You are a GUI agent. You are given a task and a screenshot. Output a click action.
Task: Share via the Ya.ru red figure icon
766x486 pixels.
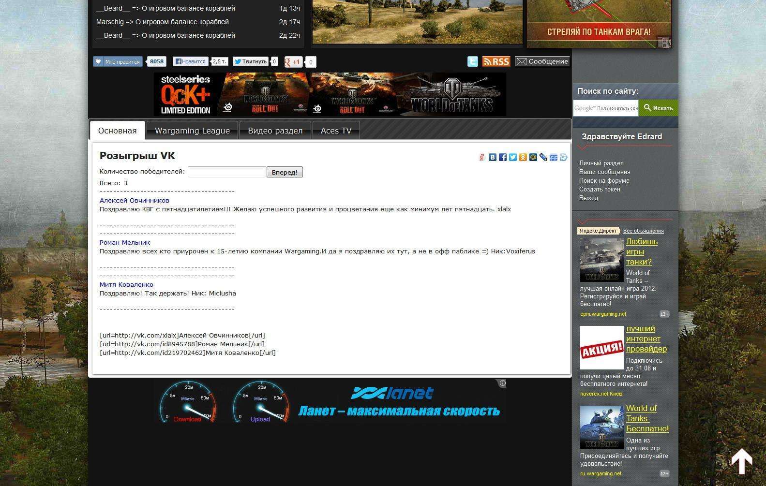pyautogui.click(x=482, y=157)
